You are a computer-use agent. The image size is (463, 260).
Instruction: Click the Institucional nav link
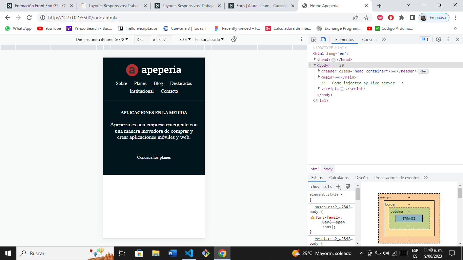click(x=142, y=91)
